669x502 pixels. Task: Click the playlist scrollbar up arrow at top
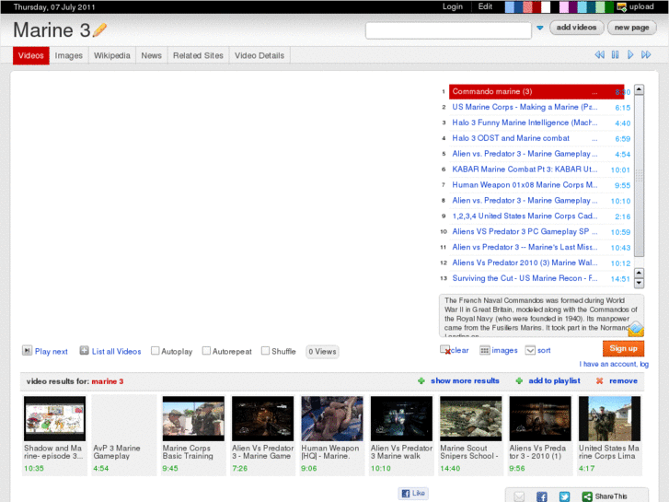click(x=639, y=89)
